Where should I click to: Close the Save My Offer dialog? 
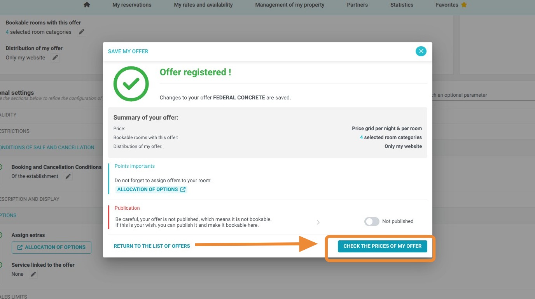421,51
